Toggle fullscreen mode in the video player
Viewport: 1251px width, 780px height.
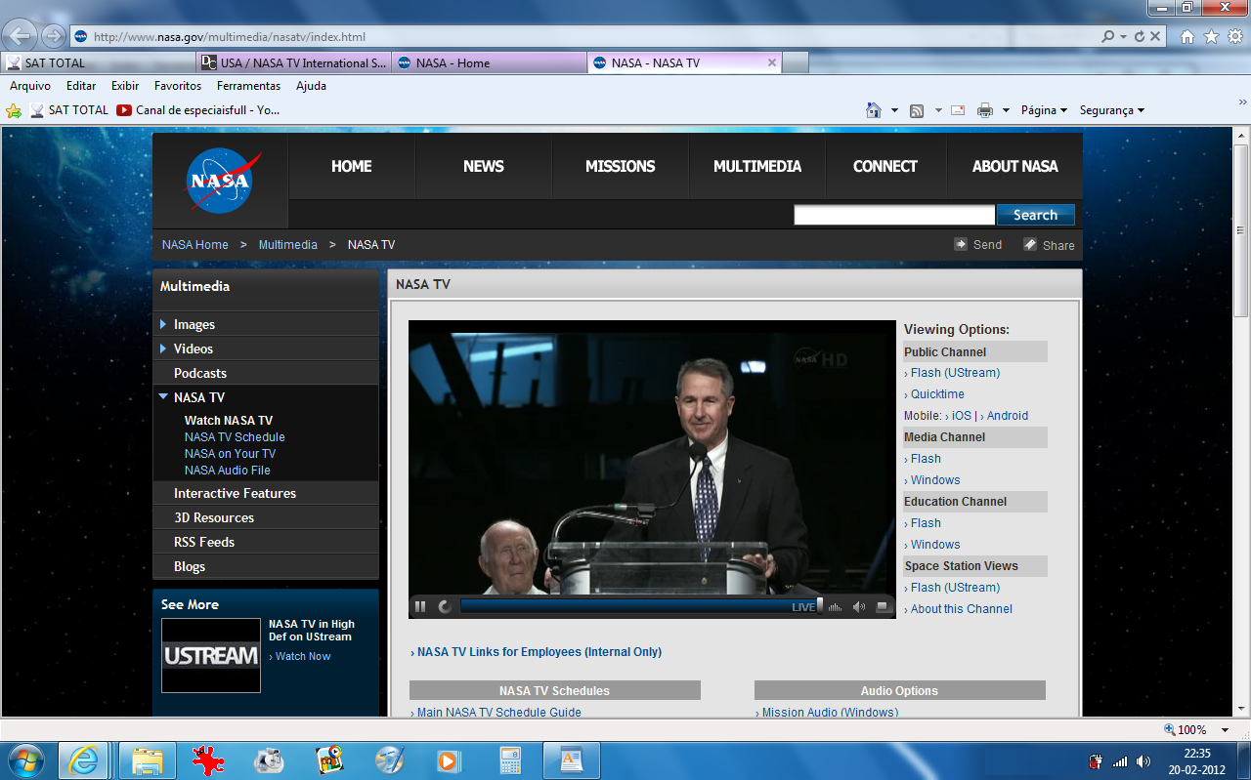tap(883, 606)
